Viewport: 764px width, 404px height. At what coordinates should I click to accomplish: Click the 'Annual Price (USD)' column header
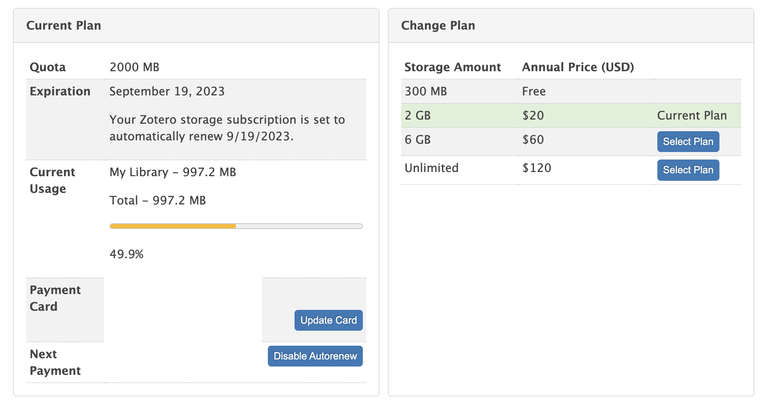coord(578,67)
